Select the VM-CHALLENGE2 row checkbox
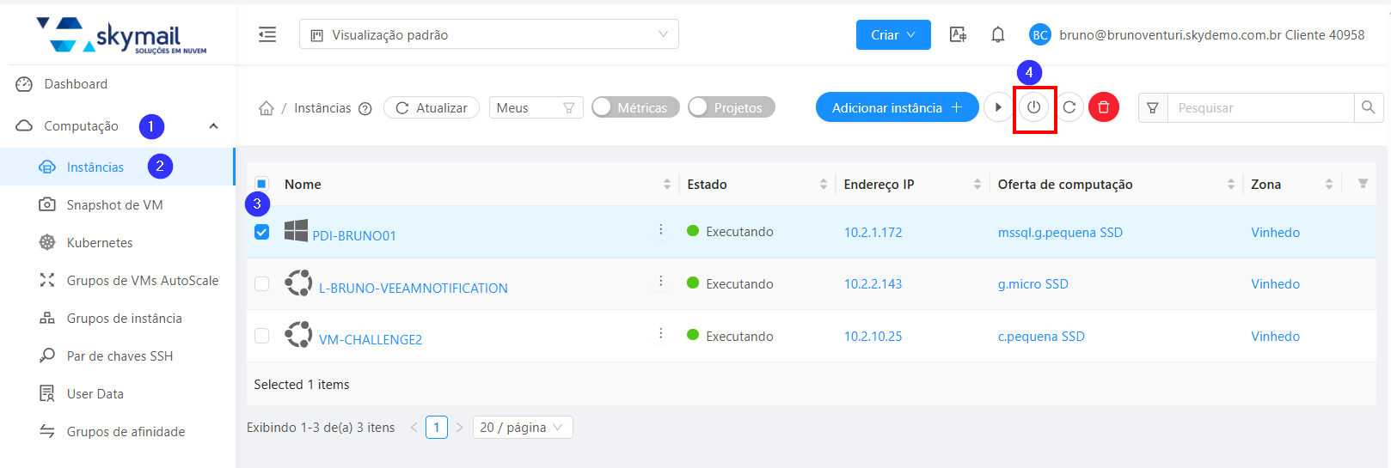 (262, 336)
